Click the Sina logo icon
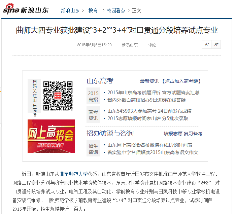The image size is (235, 214). (11, 9)
